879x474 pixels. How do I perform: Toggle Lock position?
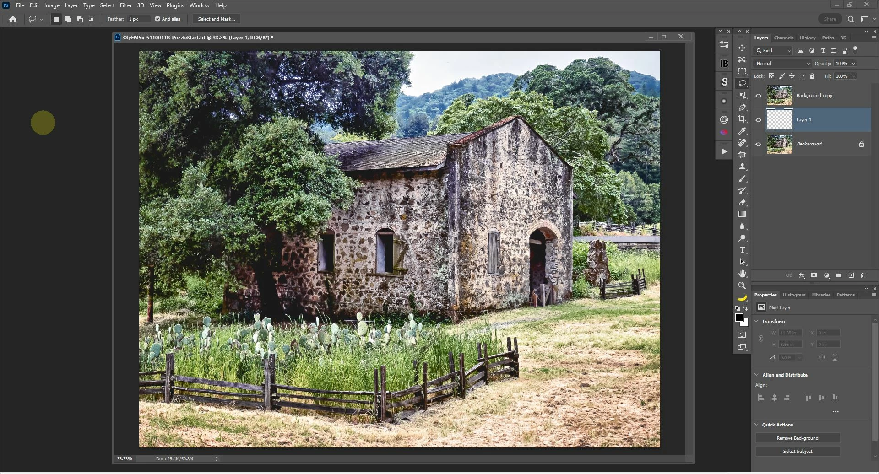click(792, 76)
